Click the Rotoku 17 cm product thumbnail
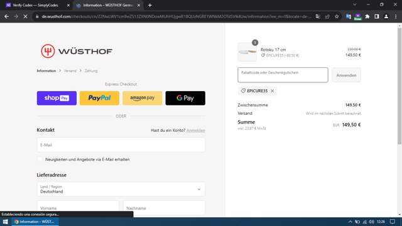 pos(247,52)
